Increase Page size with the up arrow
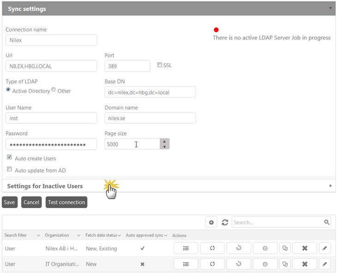Viewport: 337px width, 273px height. [x=164, y=141]
